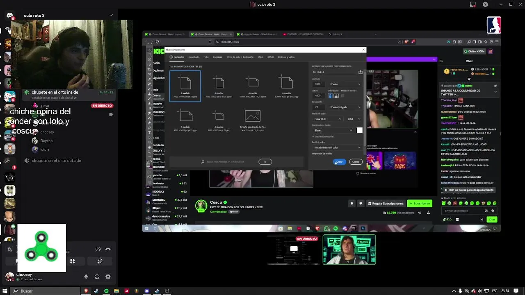Open the soundboard in voice panel
This screenshot has width=525, height=295.
[x=100, y=261]
